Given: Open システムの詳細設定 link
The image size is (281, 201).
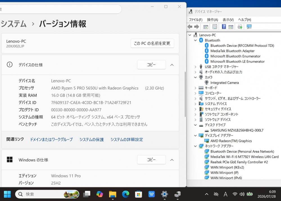Looking at the screenshot, I should pyautogui.click(x=127, y=140).
